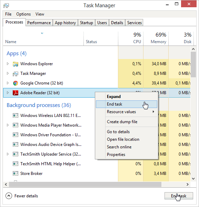The width and height of the screenshot is (199, 207).
Task: Click the Fewer details link
Action: (x=26, y=196)
